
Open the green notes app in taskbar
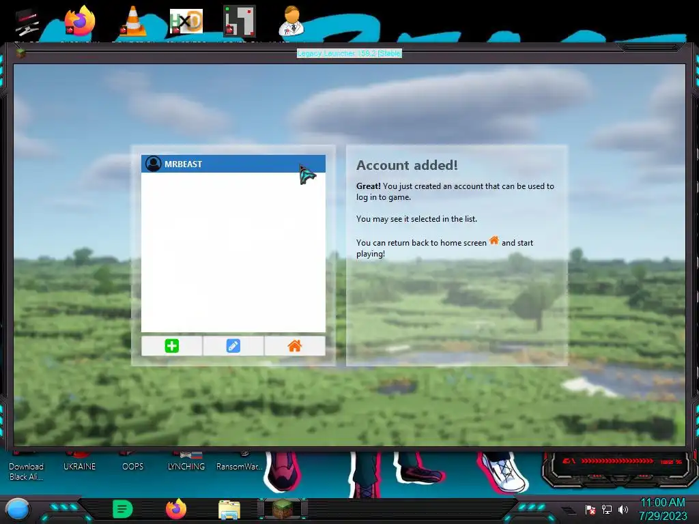point(123,509)
